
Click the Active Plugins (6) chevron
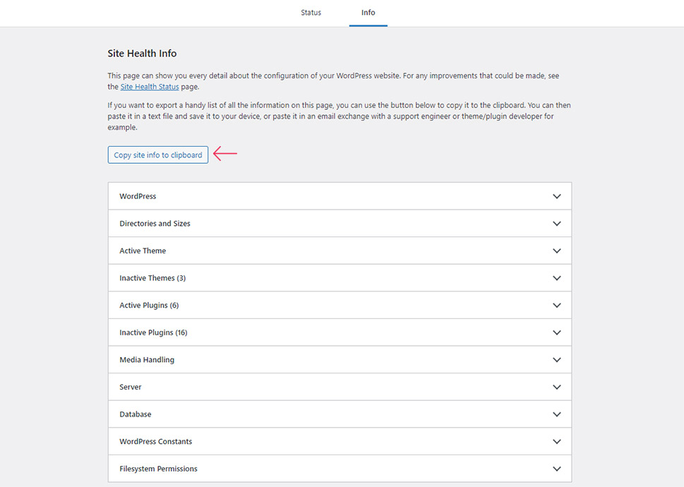557,305
